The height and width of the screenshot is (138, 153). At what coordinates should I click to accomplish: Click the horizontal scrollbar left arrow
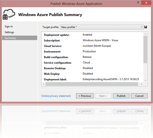pyautogui.click(x=44, y=84)
